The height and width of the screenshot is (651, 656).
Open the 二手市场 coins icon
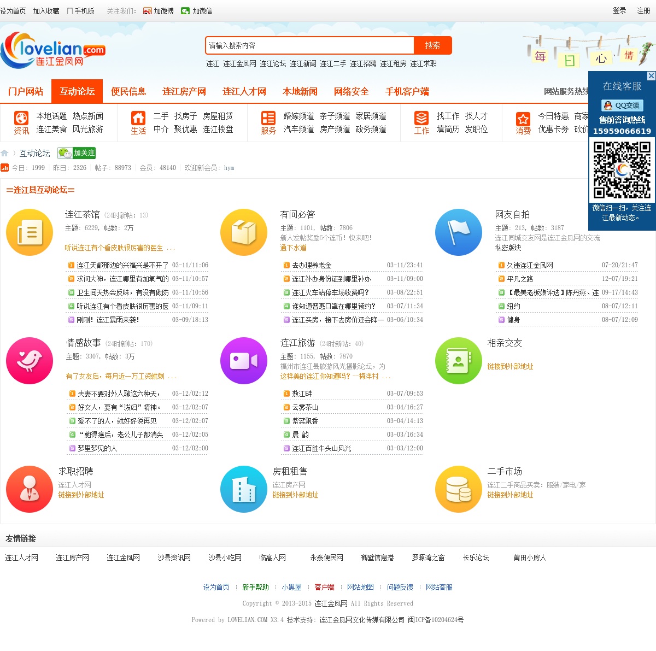coord(459,489)
